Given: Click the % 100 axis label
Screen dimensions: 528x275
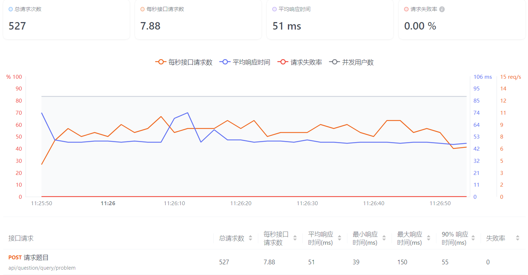Looking at the screenshot, I should tap(14, 77).
